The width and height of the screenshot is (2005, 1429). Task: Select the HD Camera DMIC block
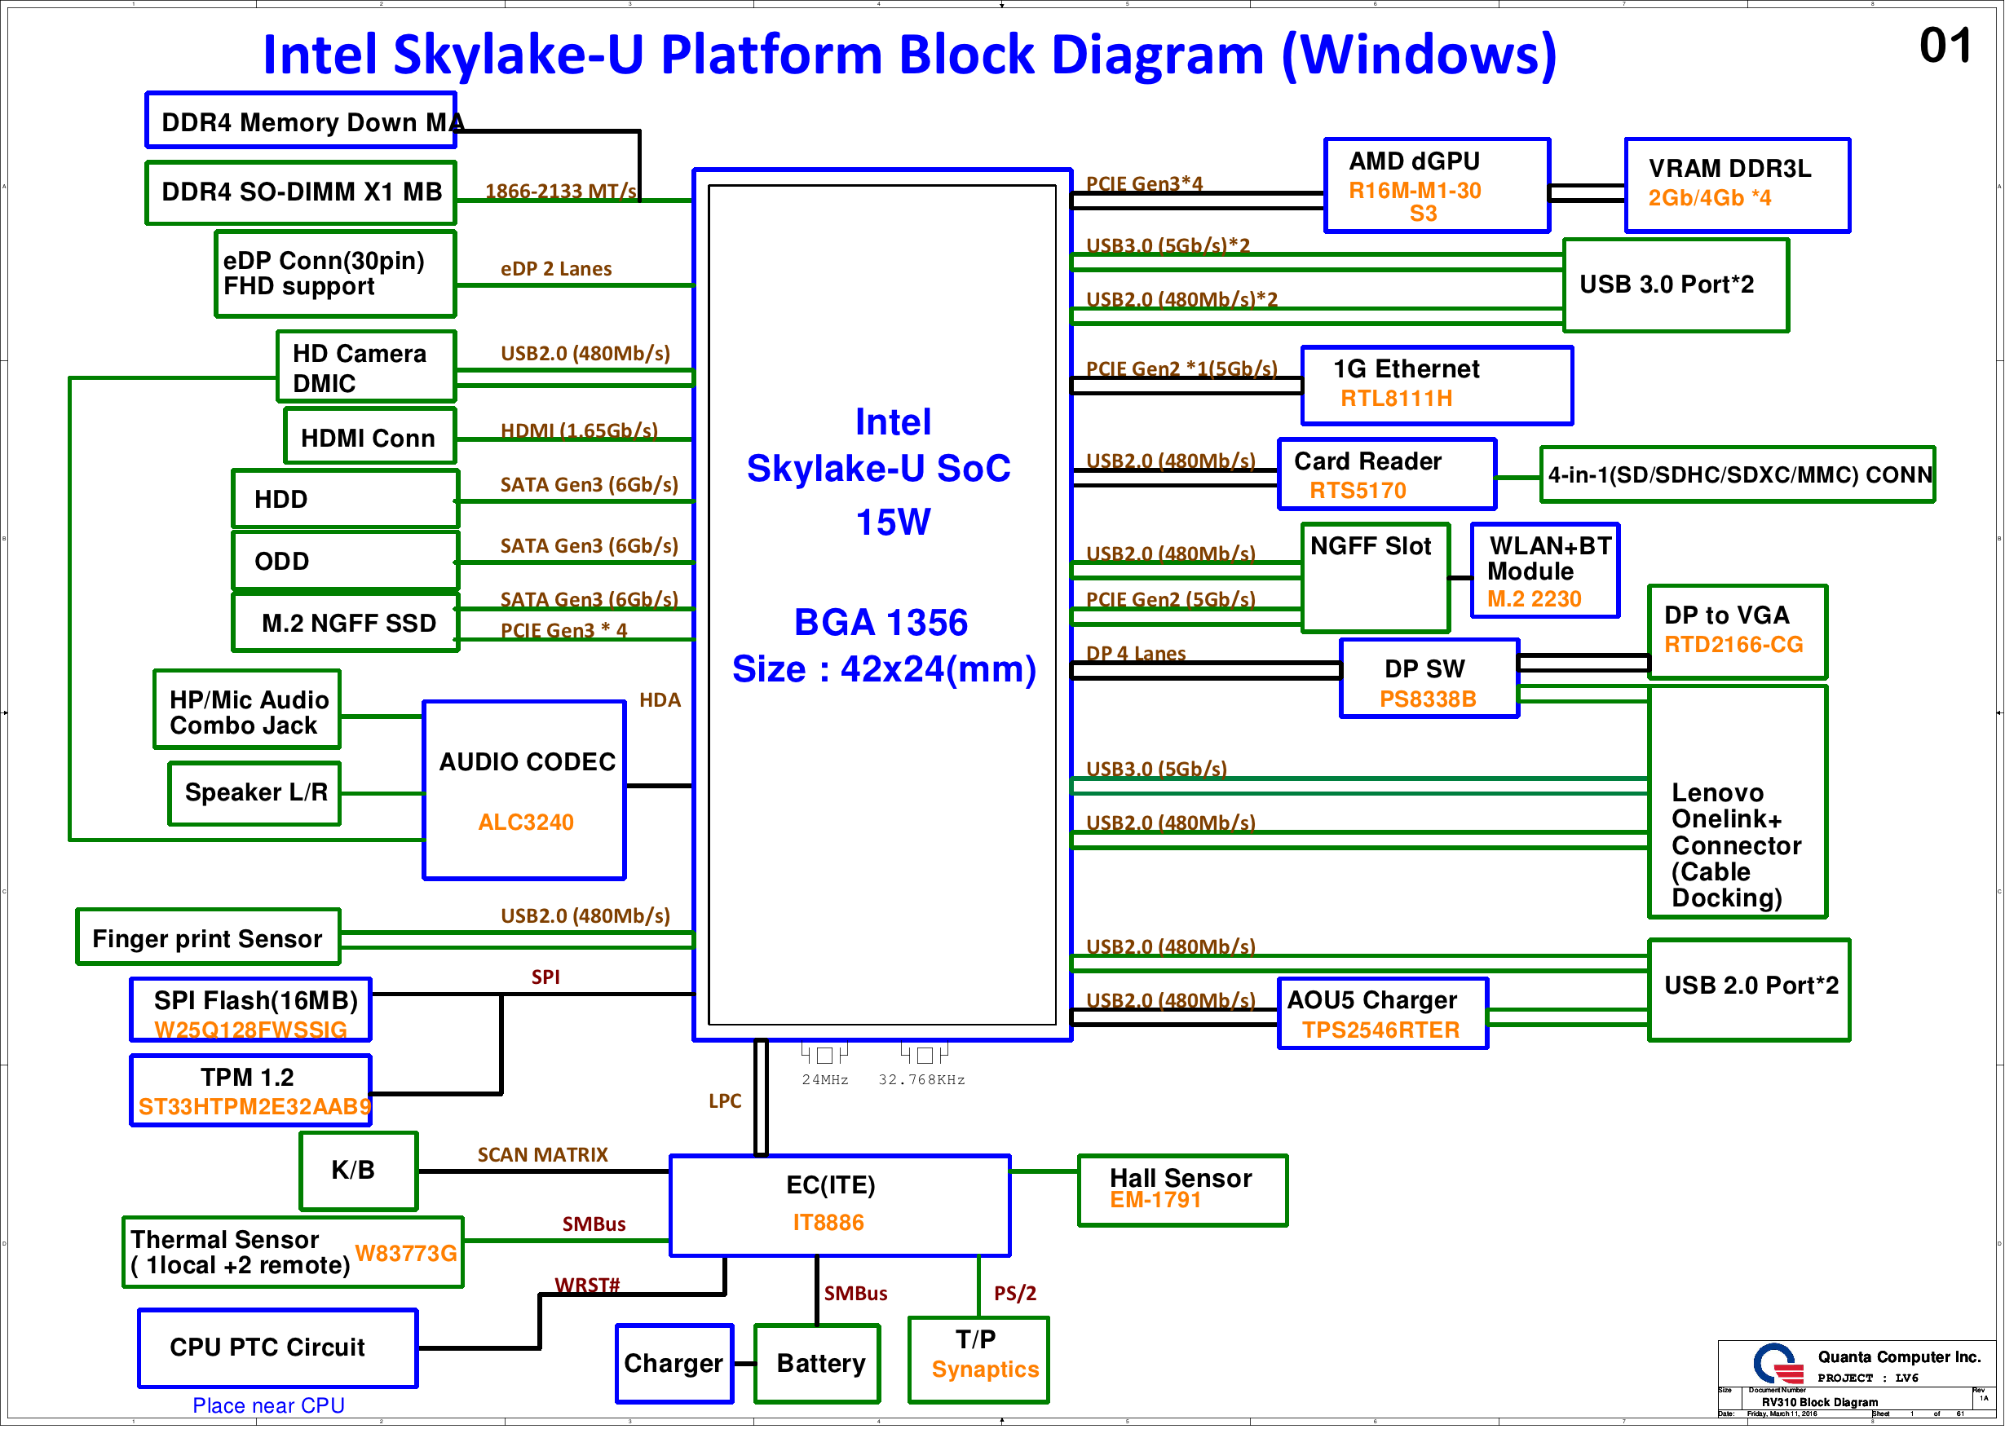pyautogui.click(x=366, y=367)
